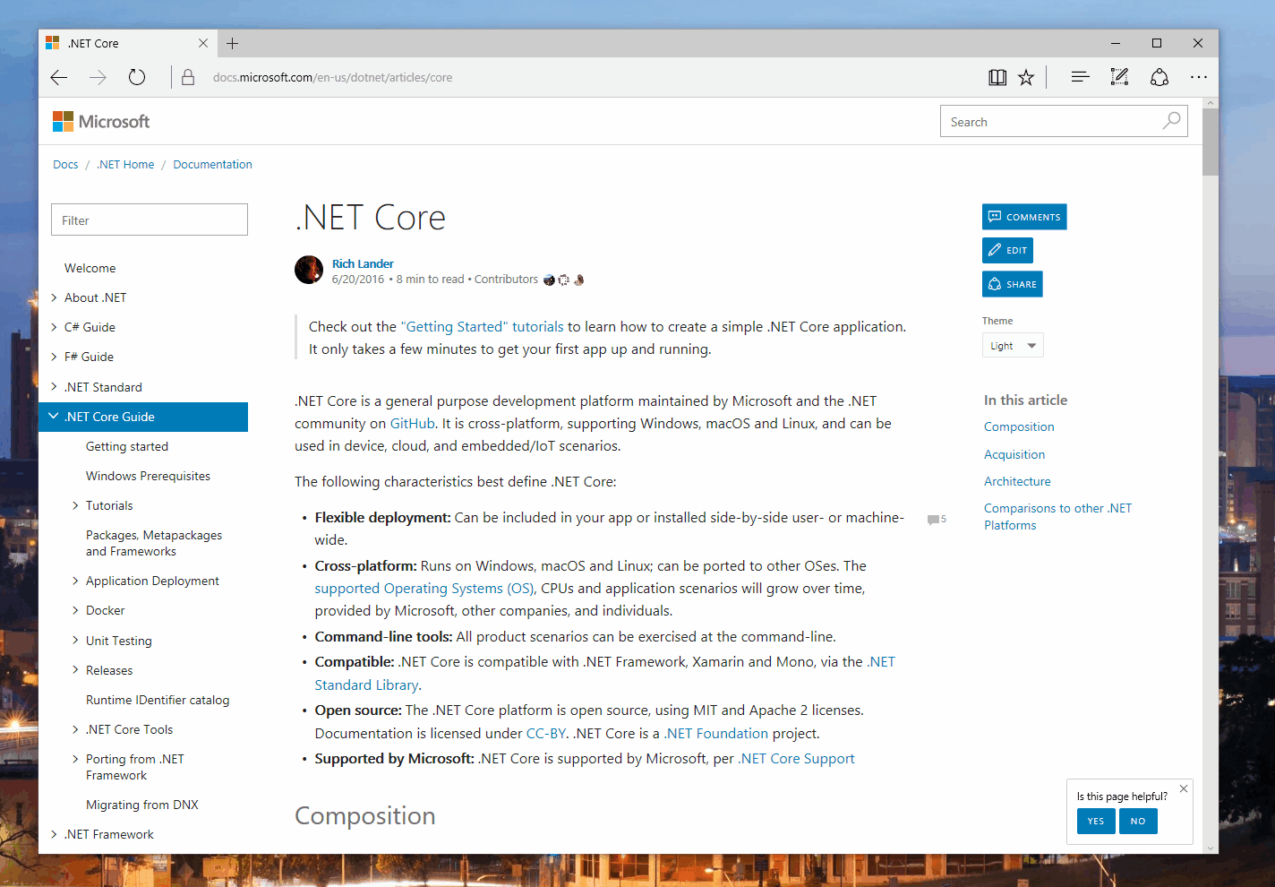Expand the About .NET tree node
The height and width of the screenshot is (887, 1275).
[54, 297]
